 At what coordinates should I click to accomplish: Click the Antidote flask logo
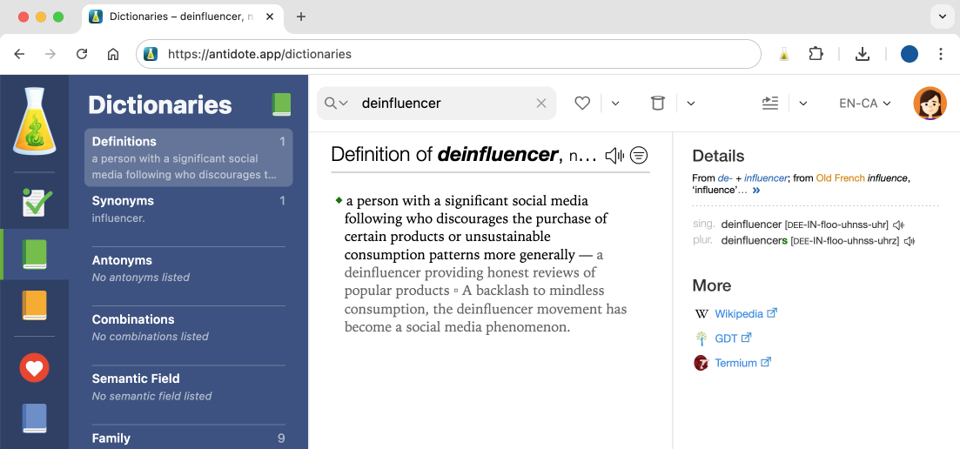click(x=34, y=121)
